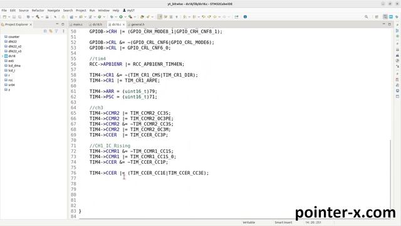Open the Navigate menu

click(x=53, y=11)
